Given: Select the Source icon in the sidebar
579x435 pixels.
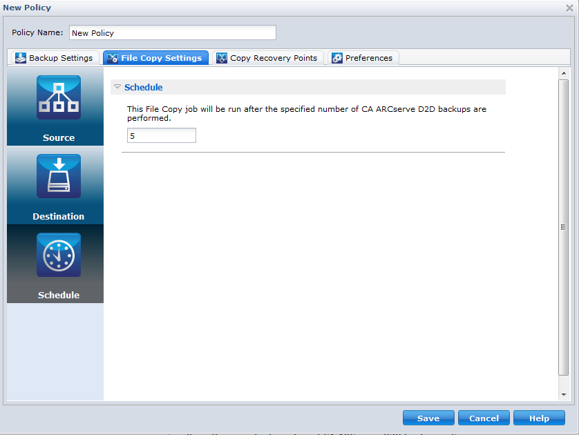Looking at the screenshot, I should [59, 97].
